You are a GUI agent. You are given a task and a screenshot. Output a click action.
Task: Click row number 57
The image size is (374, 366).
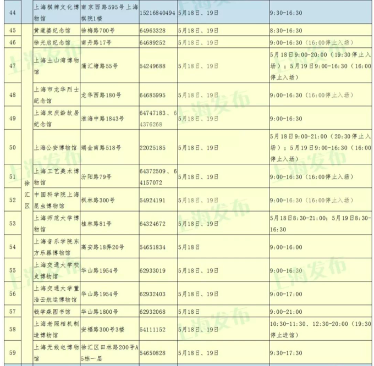coord(13,312)
